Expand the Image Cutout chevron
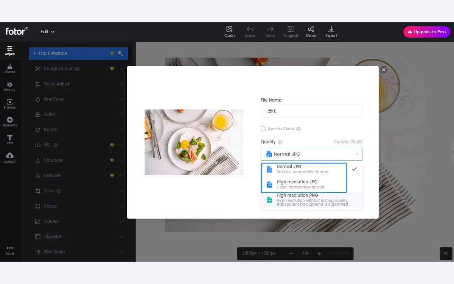454x284 pixels. (121, 69)
